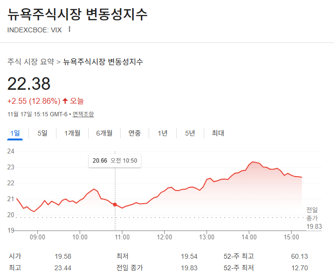The height and width of the screenshot is (277, 334).
Task: Open the 면책조항 disclaimer link
Action: 83,114
